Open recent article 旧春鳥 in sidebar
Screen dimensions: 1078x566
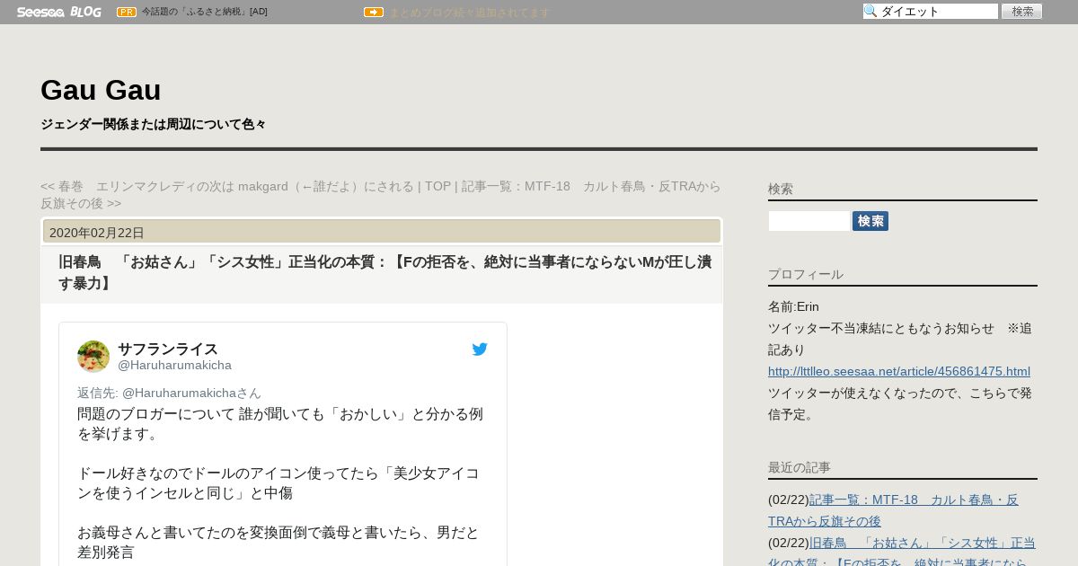[901, 551]
